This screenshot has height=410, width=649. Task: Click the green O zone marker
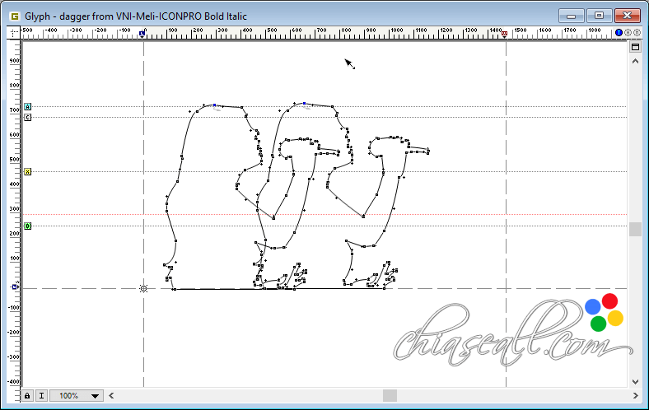[x=28, y=226]
